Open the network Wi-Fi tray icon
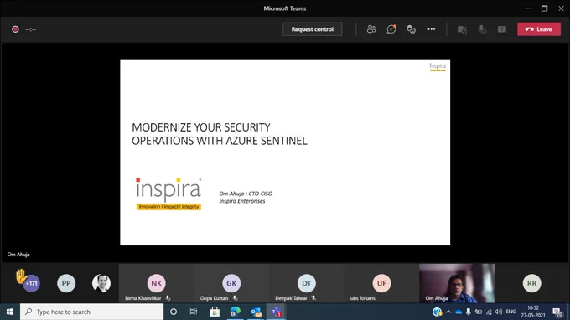Image resolution: width=570 pixels, height=320 pixels. [x=489, y=312]
